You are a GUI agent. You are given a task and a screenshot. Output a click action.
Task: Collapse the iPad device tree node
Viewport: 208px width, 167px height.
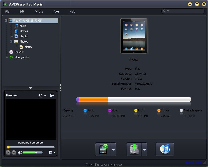6,21
